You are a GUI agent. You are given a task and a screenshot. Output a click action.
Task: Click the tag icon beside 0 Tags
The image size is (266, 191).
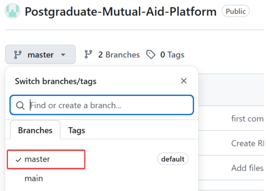point(151,55)
